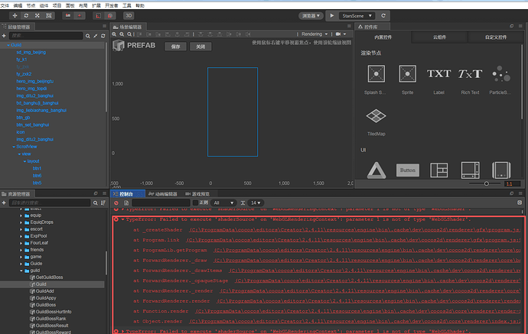Expand the Rendering mode dropdown
Image resolution: width=528 pixels, height=334 pixels.
(315, 34)
